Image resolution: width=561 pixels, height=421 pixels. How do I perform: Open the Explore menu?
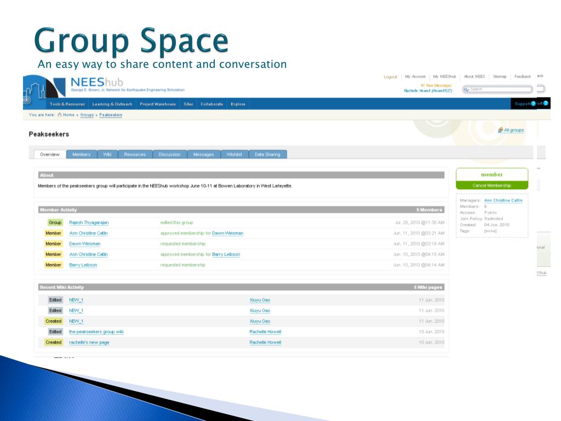238,104
